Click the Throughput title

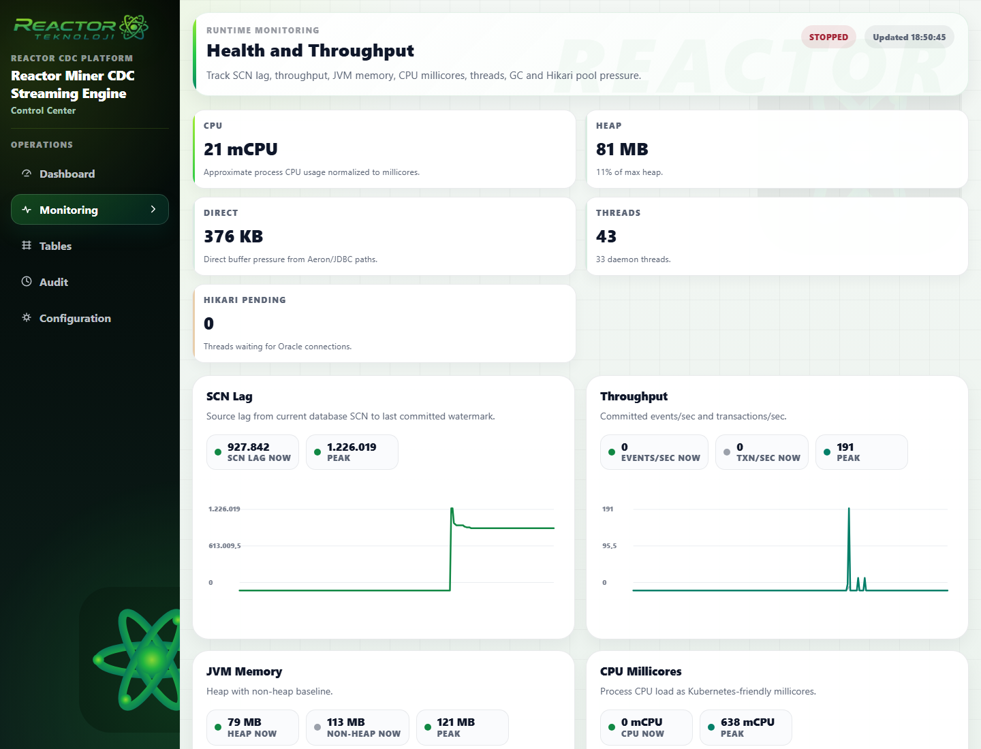pyautogui.click(x=634, y=396)
